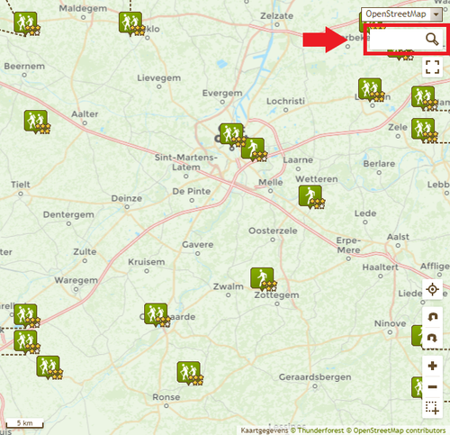
Task: Select hiking marker near Oudenaarde
Action: pyautogui.click(x=156, y=314)
